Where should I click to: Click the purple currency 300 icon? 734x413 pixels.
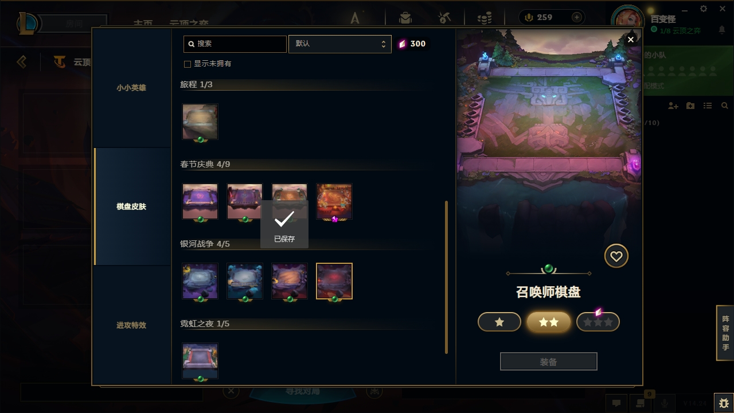point(402,44)
